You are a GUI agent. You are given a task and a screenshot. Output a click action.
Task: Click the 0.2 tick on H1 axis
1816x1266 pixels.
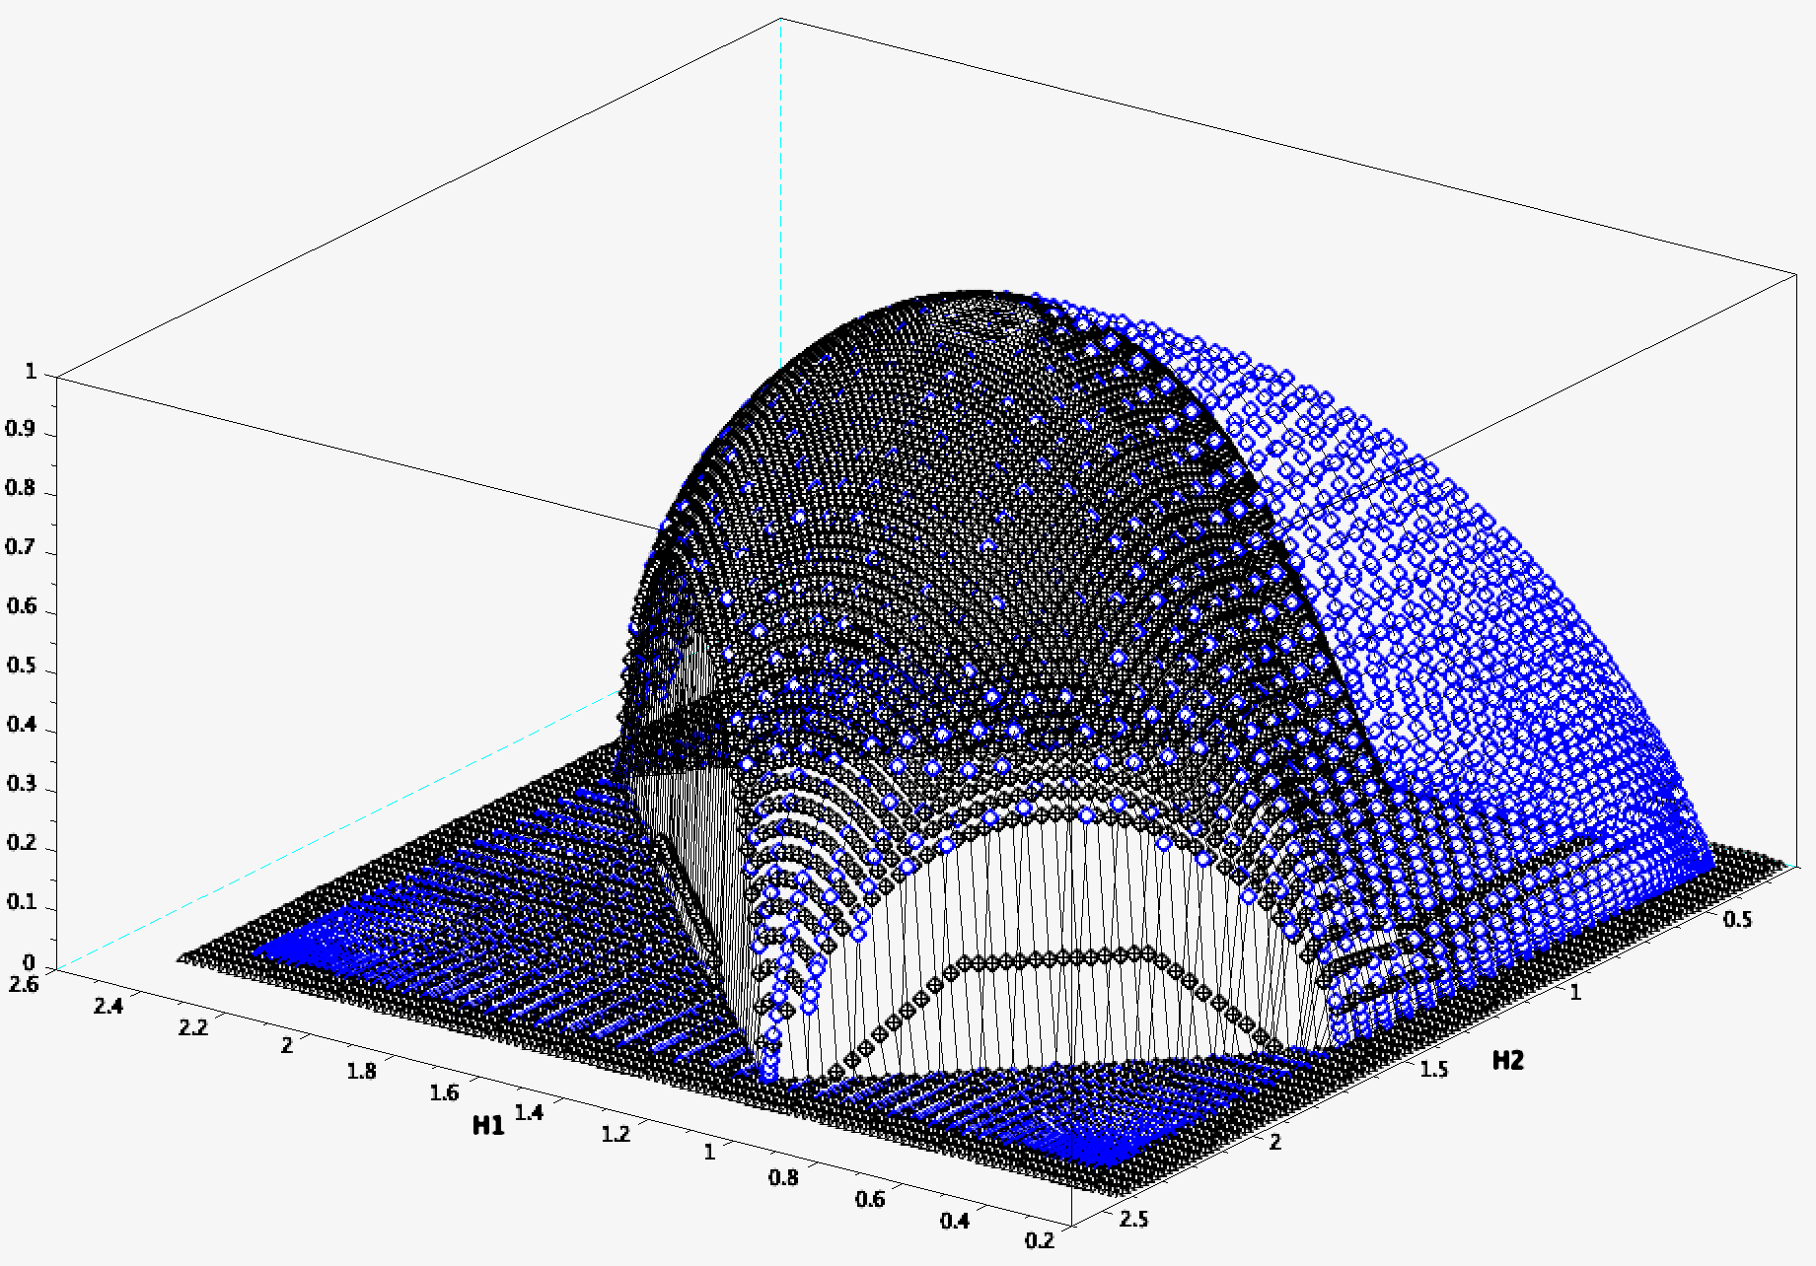[1040, 1240]
